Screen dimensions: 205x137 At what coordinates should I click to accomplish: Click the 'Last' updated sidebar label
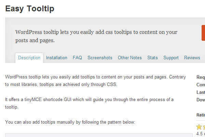click(201, 92)
